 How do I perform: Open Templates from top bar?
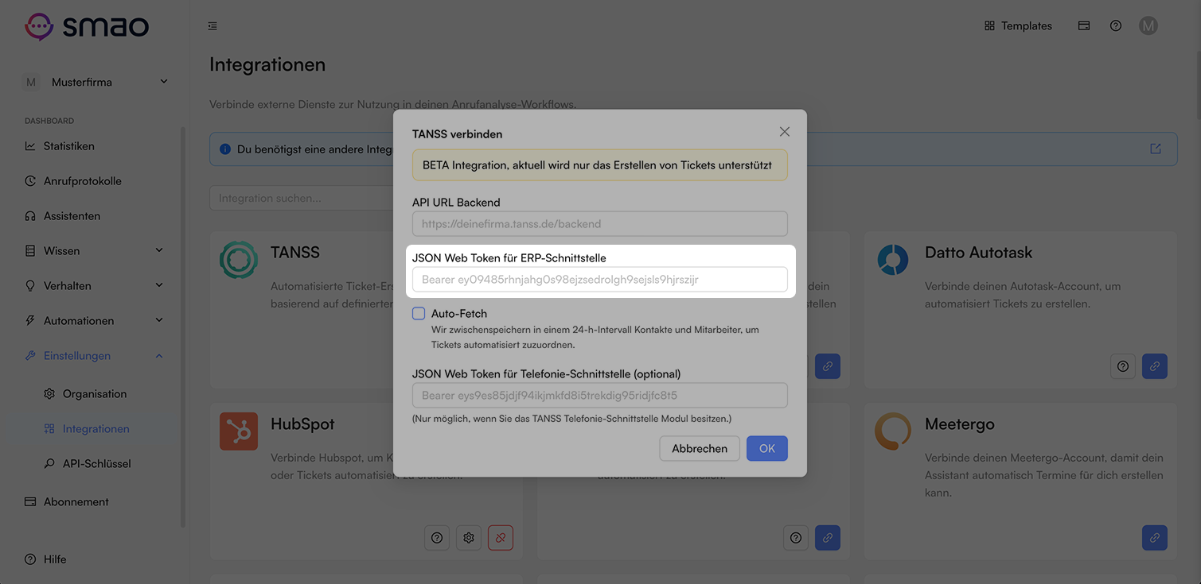(1018, 26)
